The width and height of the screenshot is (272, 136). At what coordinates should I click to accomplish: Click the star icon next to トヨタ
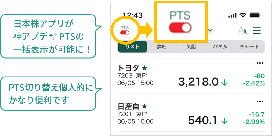144,67
